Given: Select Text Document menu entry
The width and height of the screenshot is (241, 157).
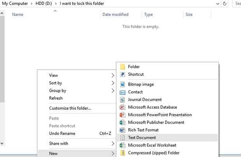Looking at the screenshot, I should [x=142, y=138].
